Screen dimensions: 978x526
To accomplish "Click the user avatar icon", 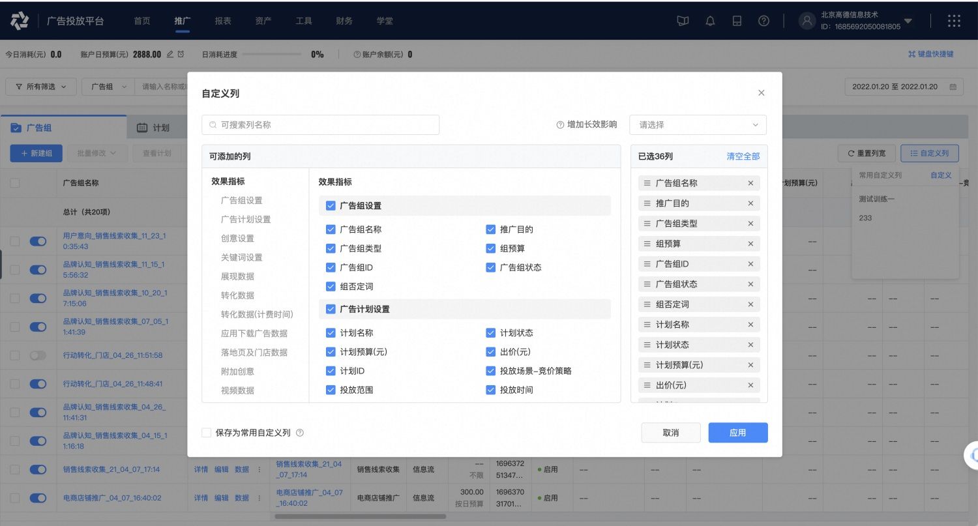I will click(x=807, y=21).
